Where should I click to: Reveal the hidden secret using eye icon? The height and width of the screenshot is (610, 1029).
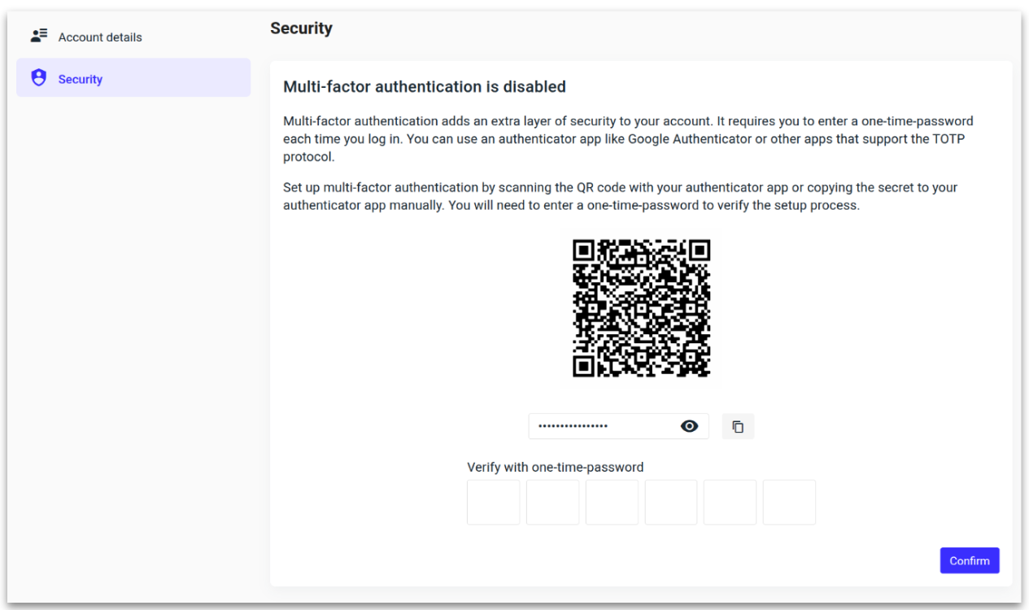(689, 426)
